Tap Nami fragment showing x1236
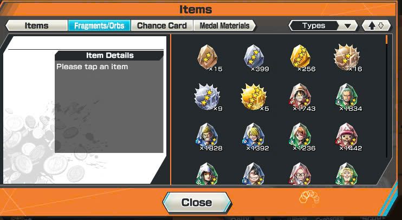 tap(301, 137)
